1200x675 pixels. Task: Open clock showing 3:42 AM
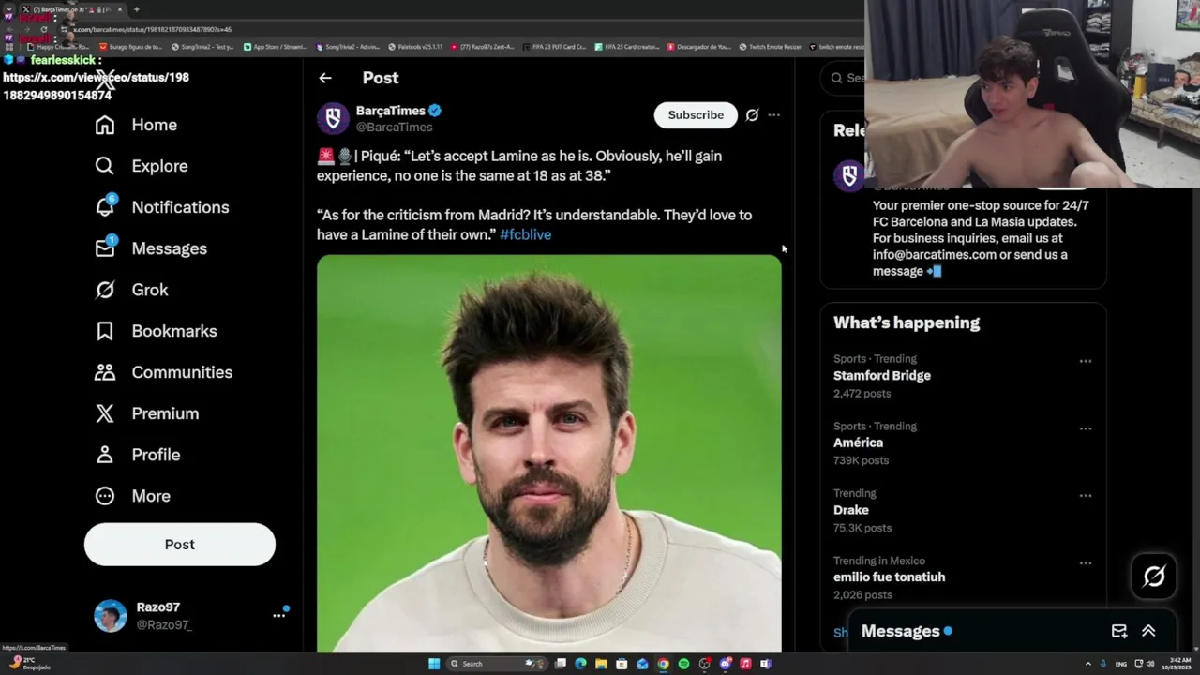(x=1178, y=664)
